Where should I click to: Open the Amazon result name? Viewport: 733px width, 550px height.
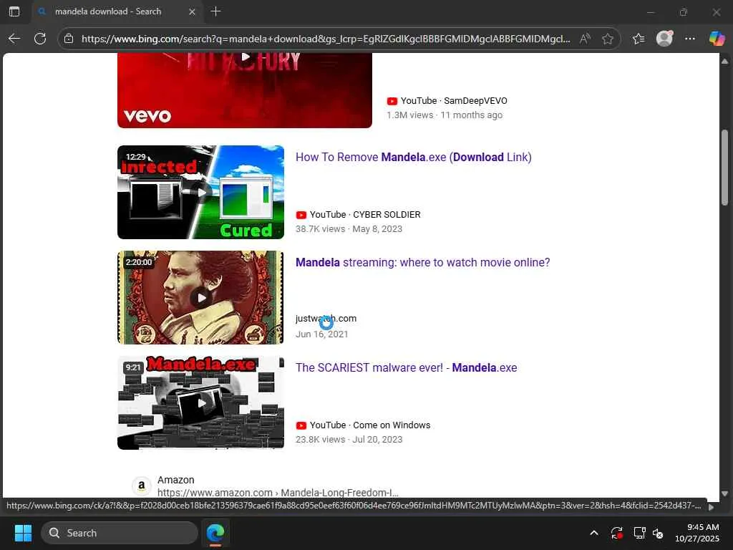coord(176,480)
